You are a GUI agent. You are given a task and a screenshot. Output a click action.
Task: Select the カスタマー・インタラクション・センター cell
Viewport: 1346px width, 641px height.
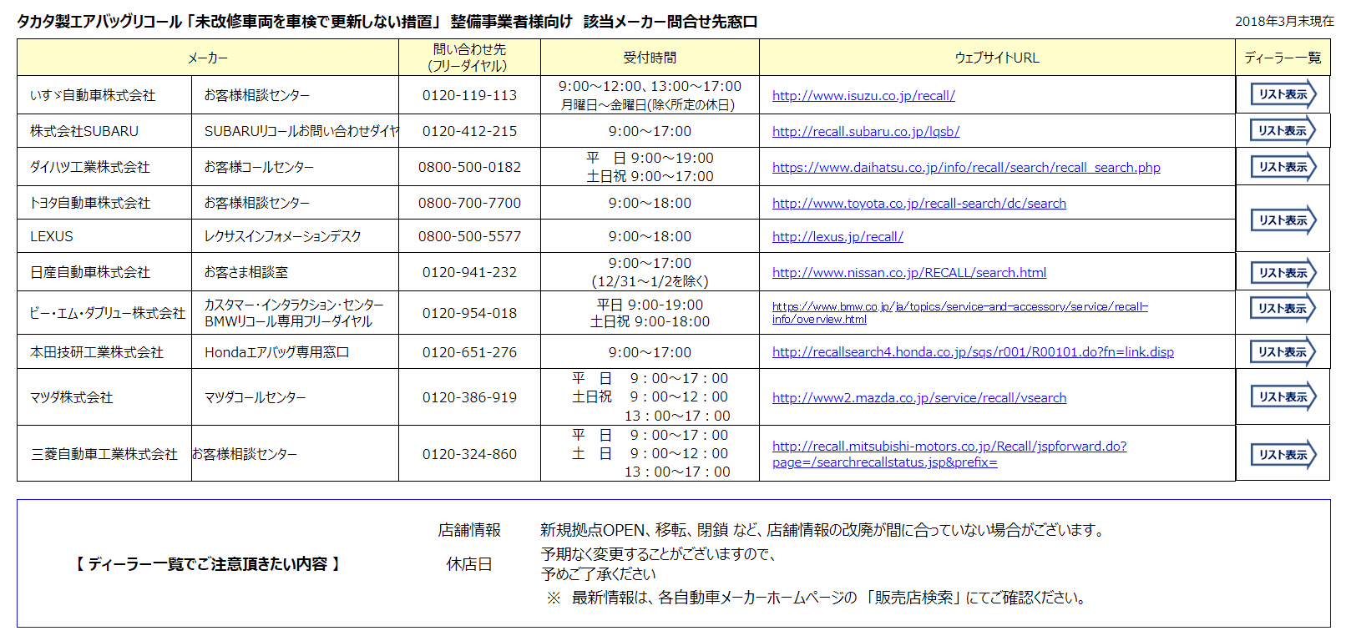[x=295, y=313]
